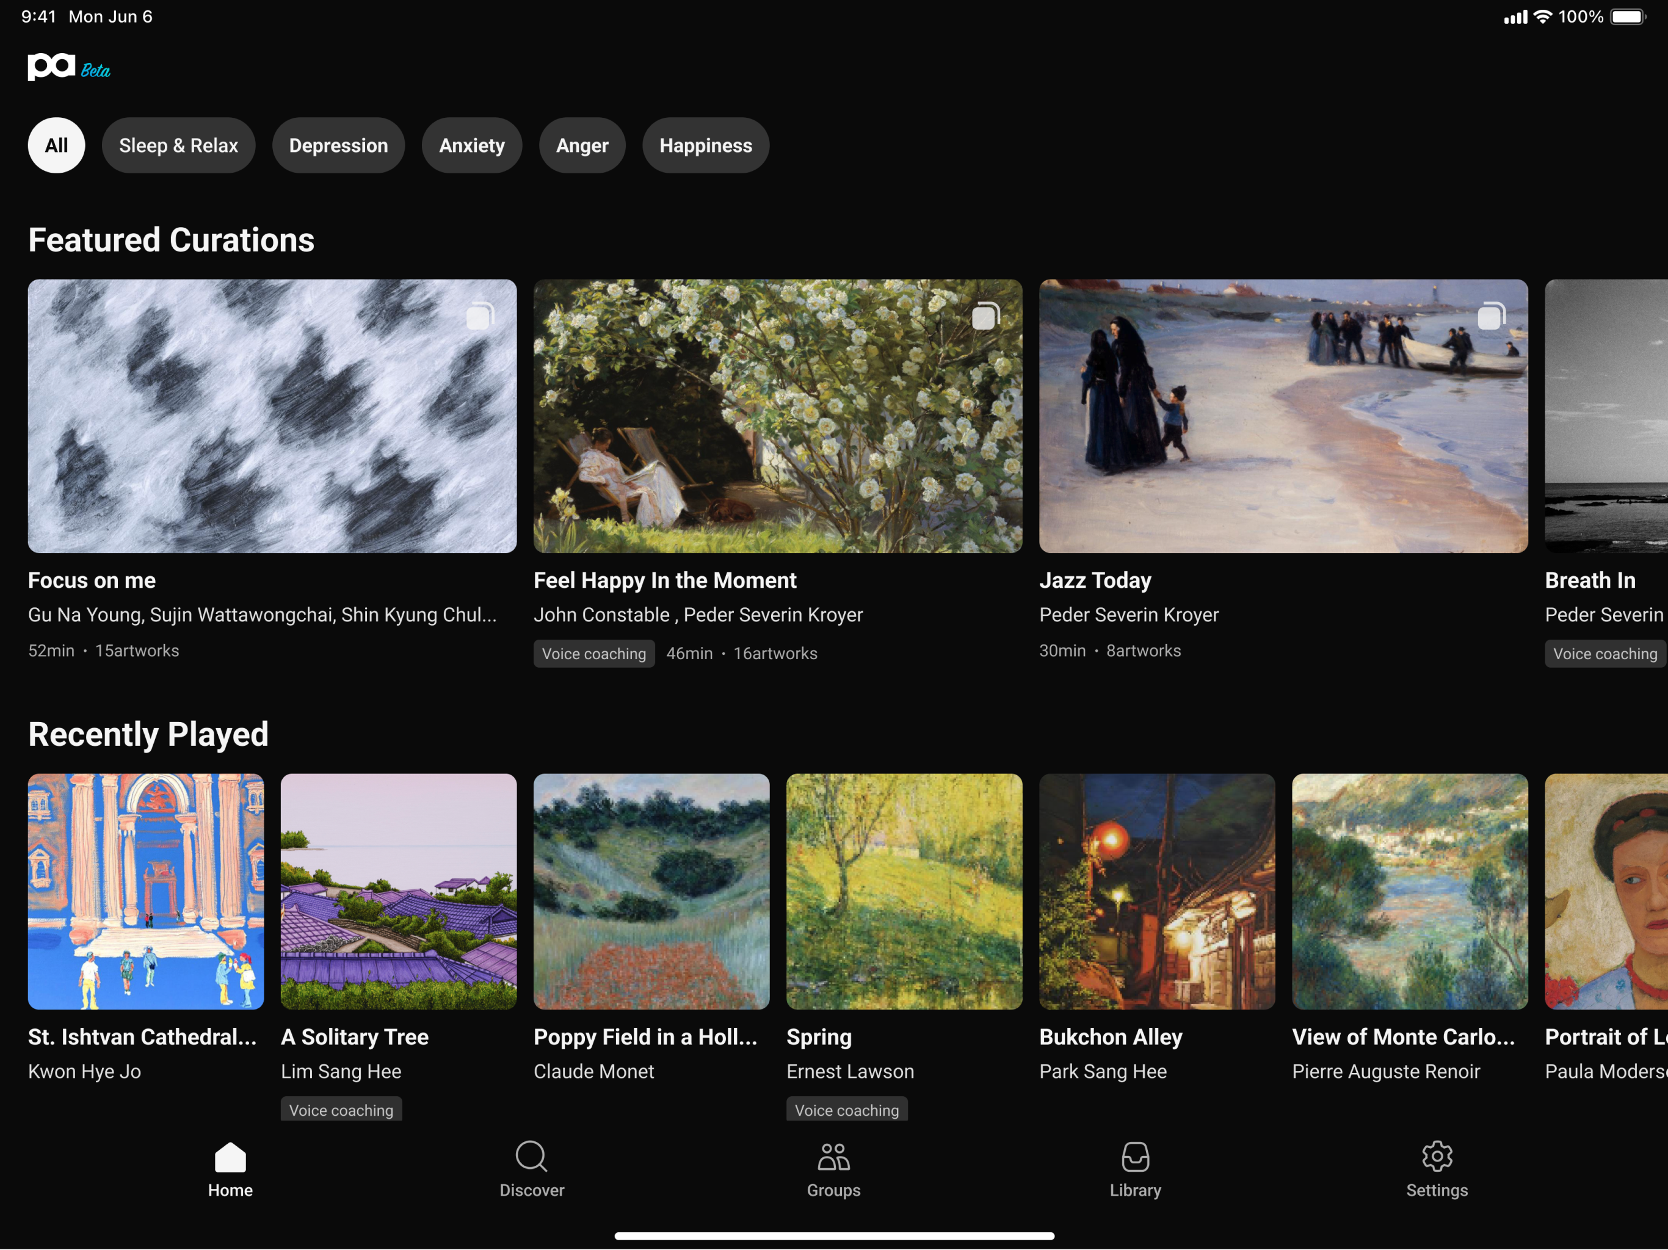Tap Voice coaching tag under Feel Happy
1668x1250 pixels.
click(x=594, y=654)
